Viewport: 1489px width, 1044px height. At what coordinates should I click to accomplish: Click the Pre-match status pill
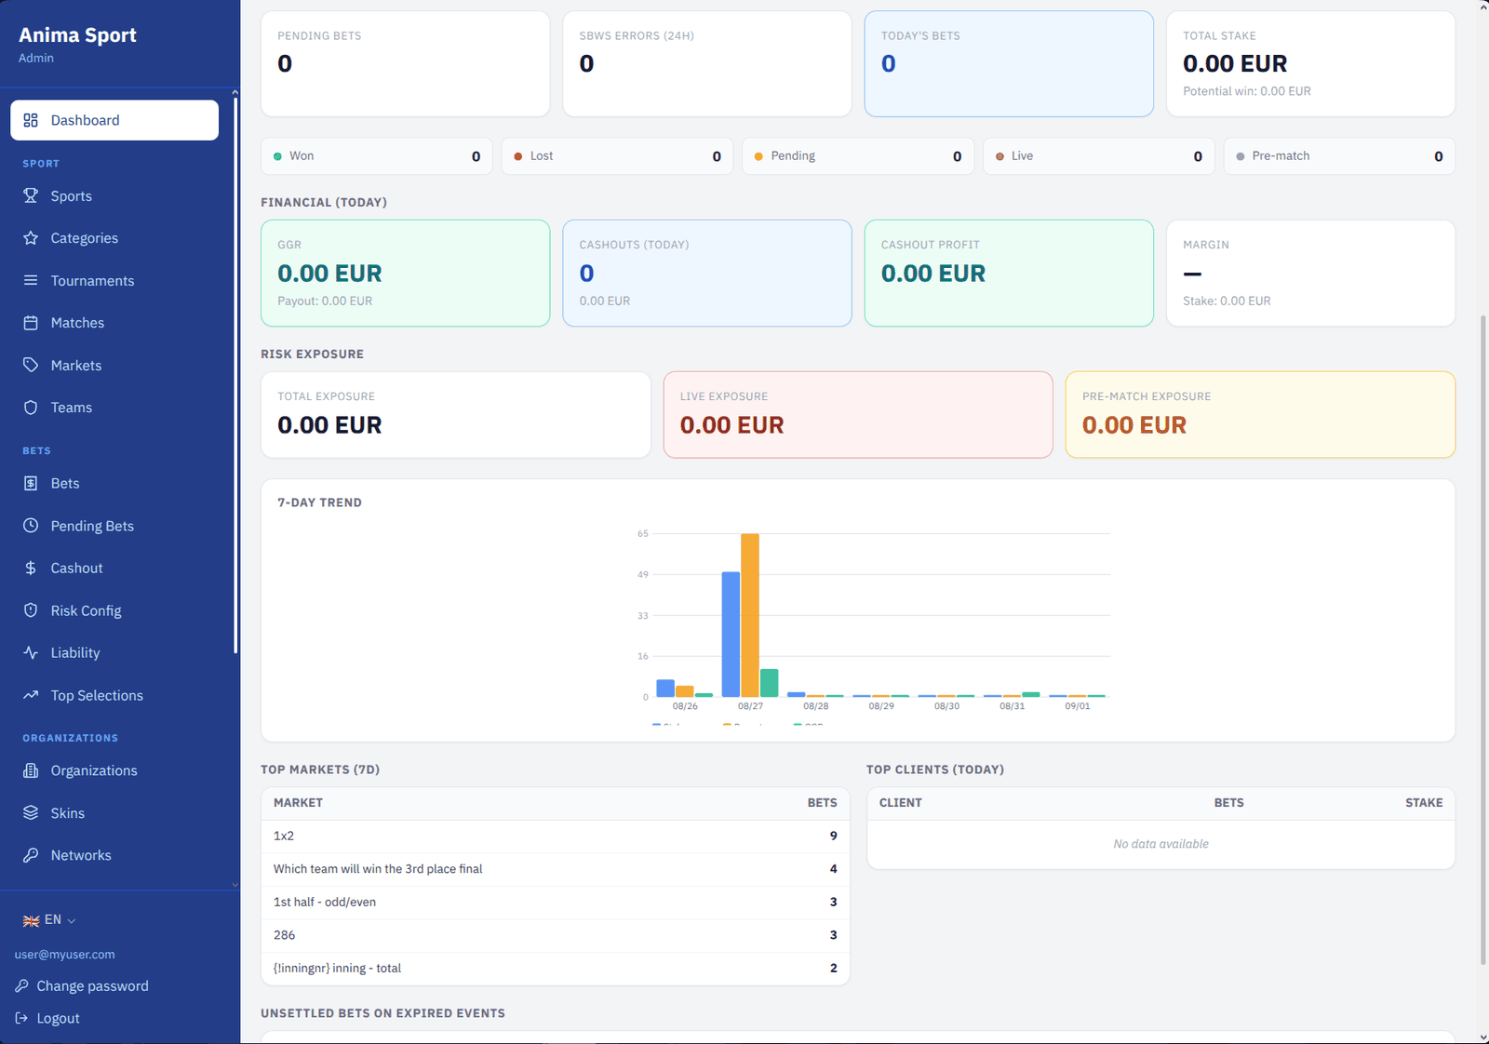pos(1339,156)
